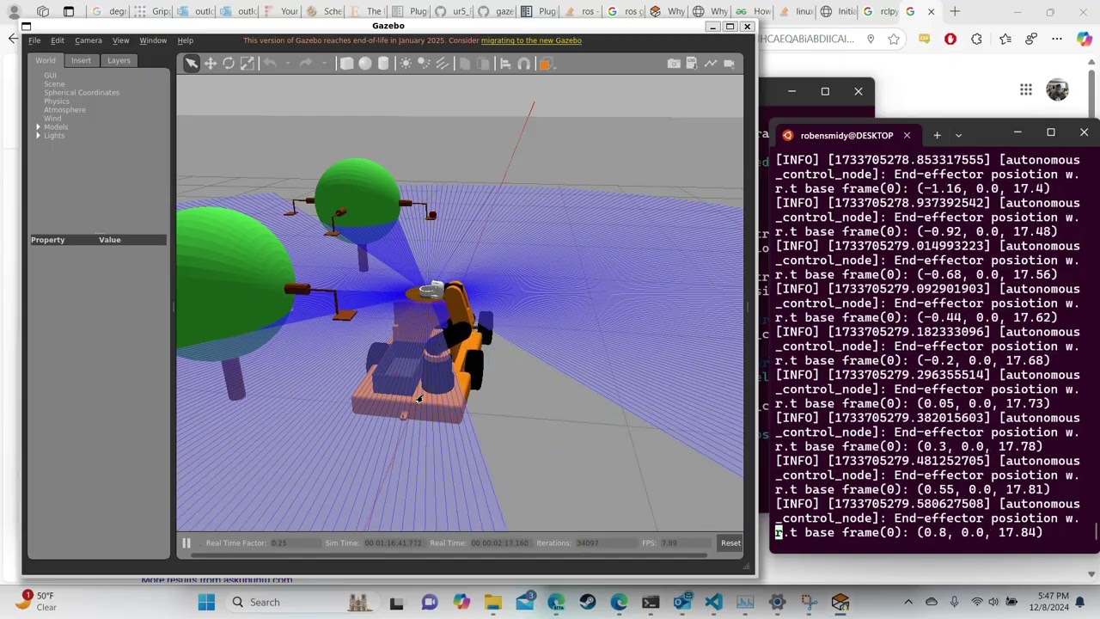Add a point light
The width and height of the screenshot is (1100, 619).
point(406,64)
